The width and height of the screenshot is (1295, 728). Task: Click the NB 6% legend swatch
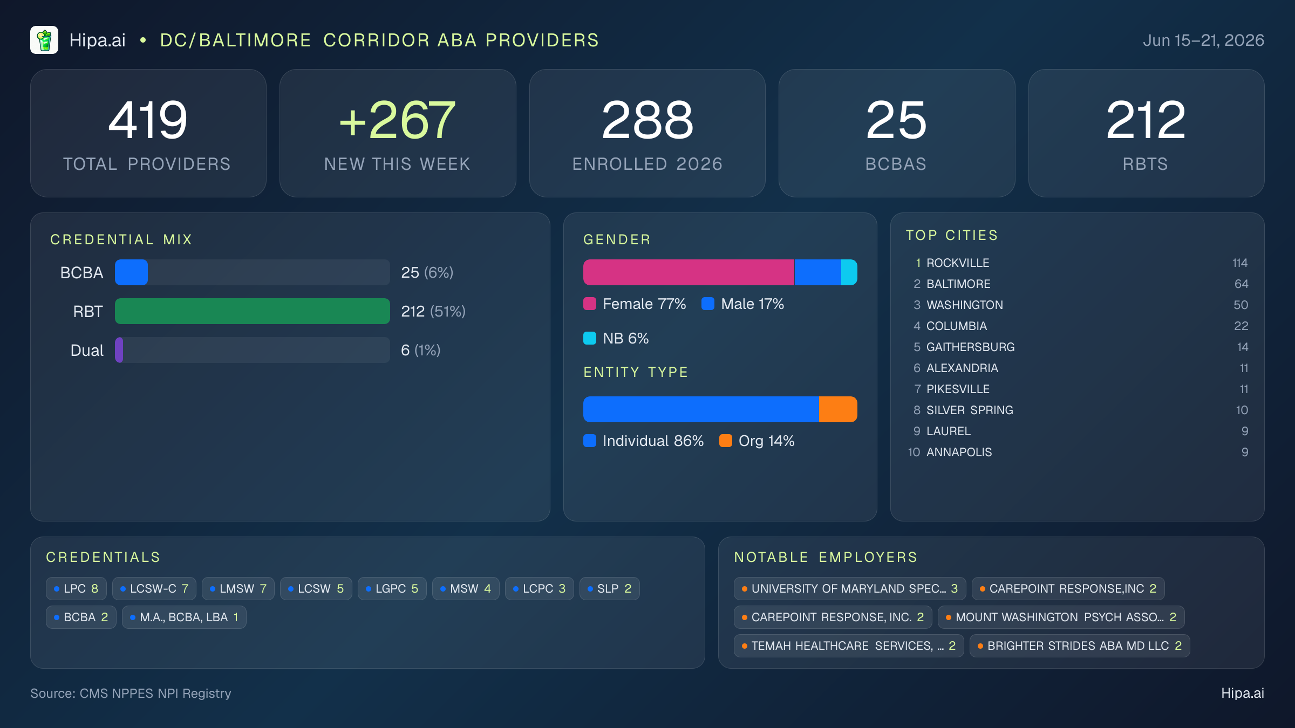click(x=590, y=338)
